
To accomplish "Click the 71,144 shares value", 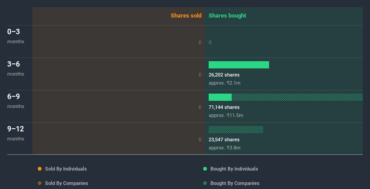I will 224,107.
